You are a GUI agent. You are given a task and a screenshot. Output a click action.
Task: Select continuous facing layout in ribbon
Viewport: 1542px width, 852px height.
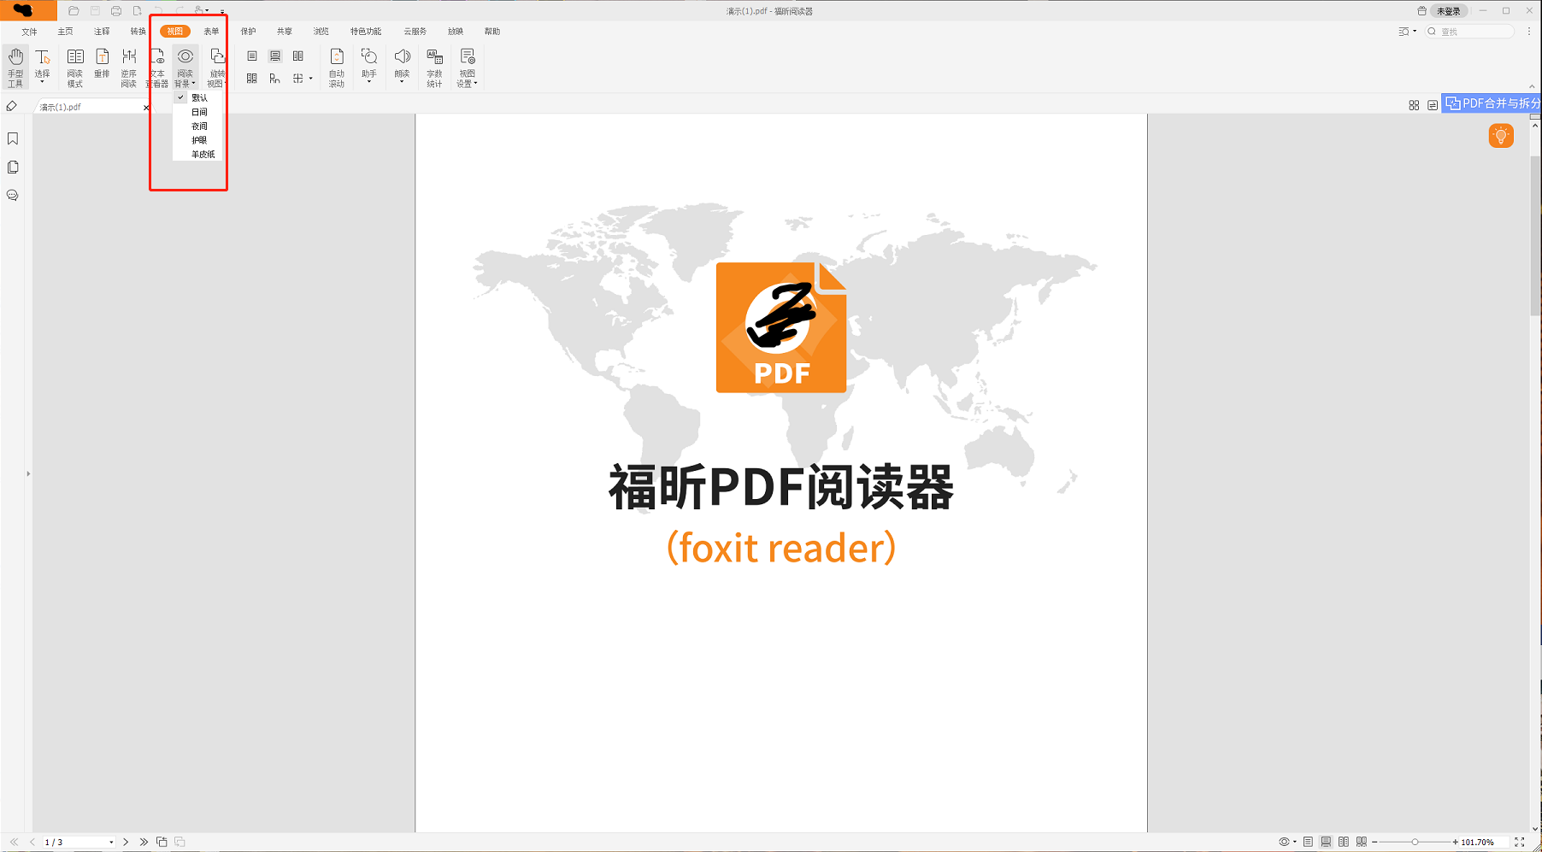click(x=251, y=78)
